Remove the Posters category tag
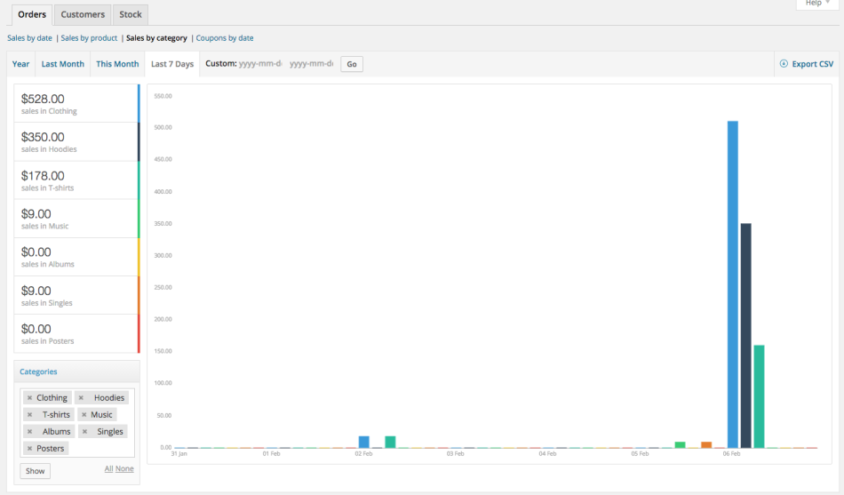The height and width of the screenshot is (495, 844). (29, 449)
